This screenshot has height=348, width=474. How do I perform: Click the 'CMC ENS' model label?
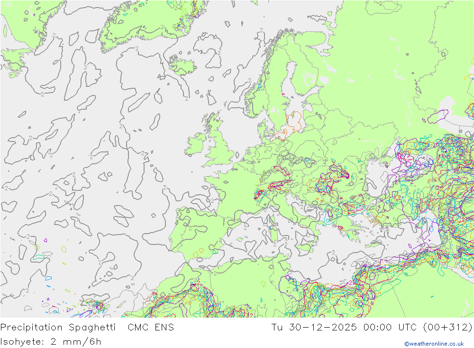pos(151,328)
